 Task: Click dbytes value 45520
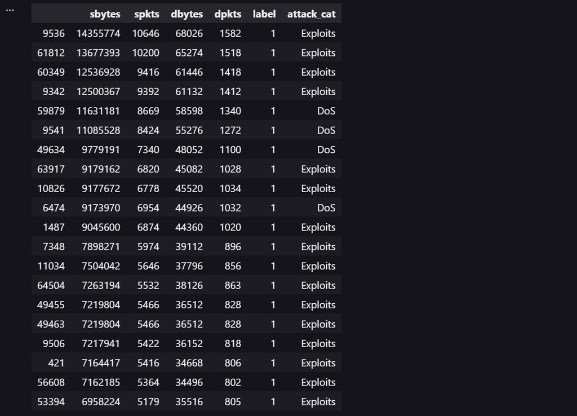point(189,188)
